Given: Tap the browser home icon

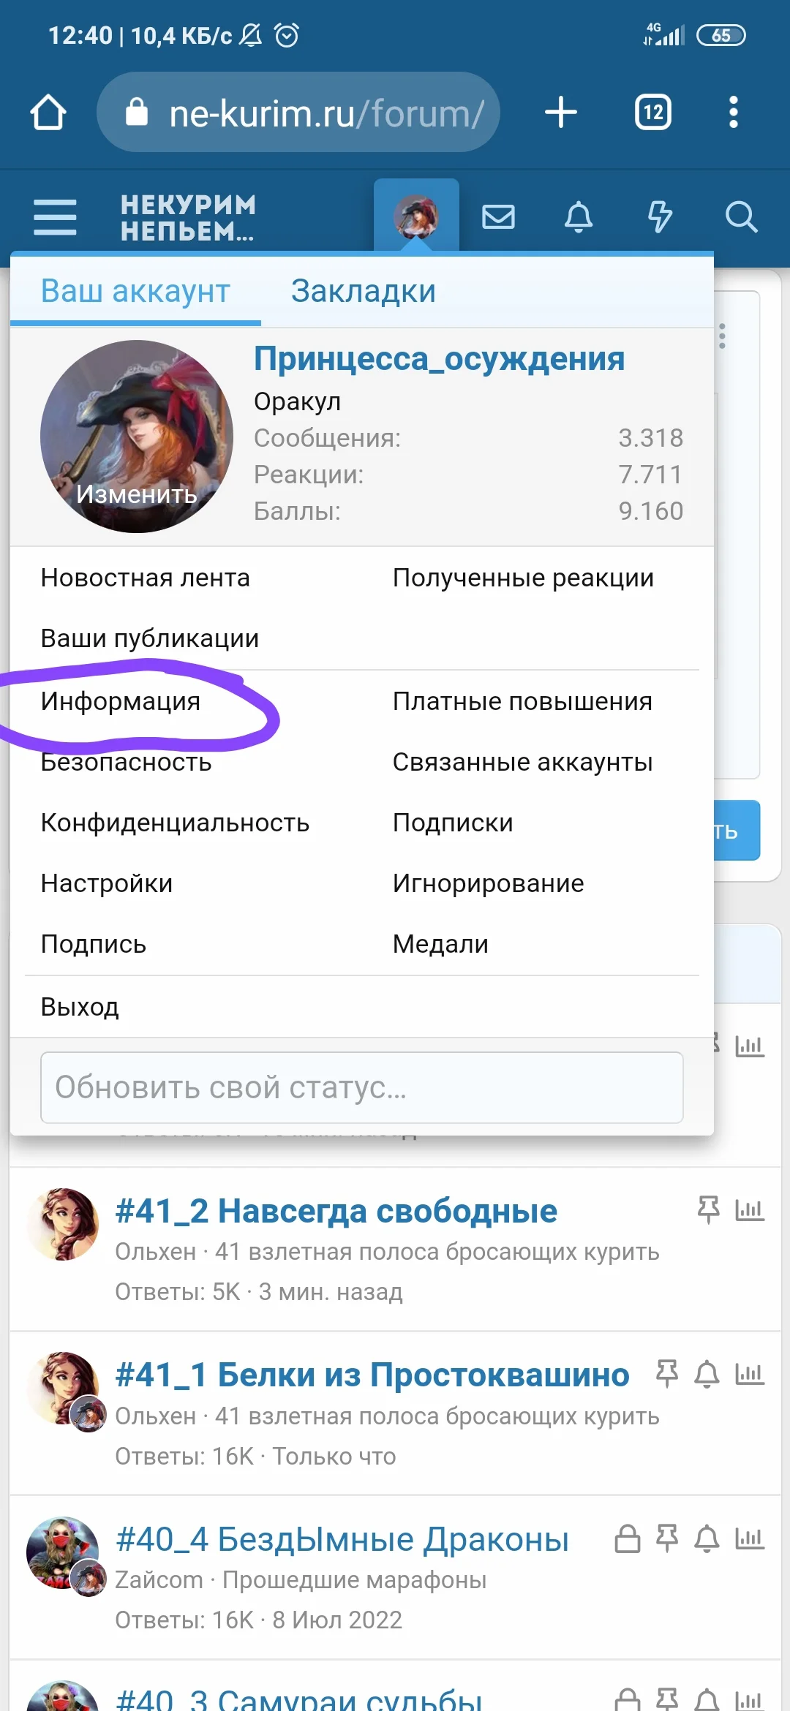Looking at the screenshot, I should pyautogui.click(x=48, y=113).
